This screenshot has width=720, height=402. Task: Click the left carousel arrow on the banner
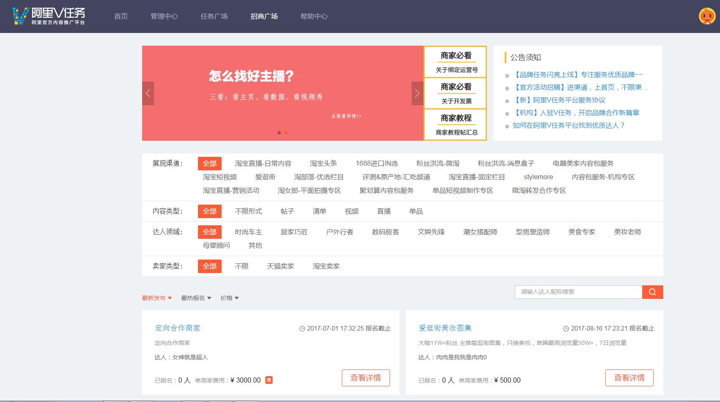tap(148, 93)
